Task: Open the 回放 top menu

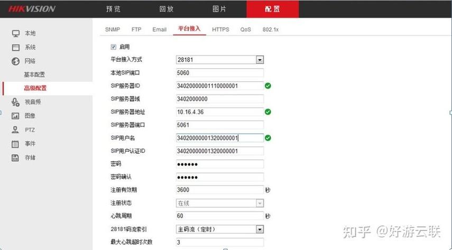Action: (167, 9)
